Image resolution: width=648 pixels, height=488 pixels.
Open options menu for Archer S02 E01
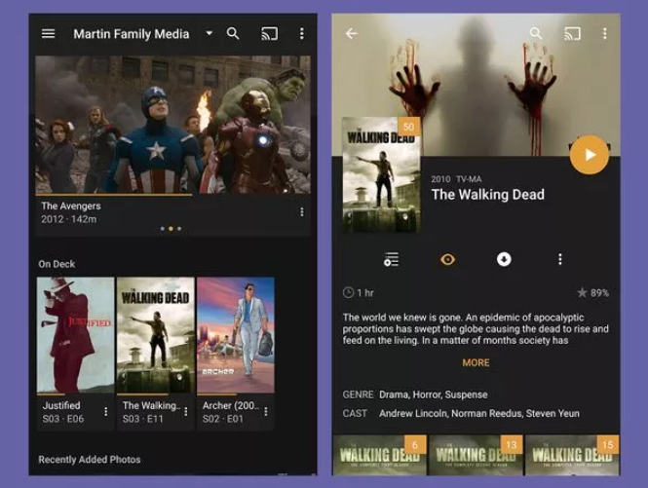coord(266,412)
